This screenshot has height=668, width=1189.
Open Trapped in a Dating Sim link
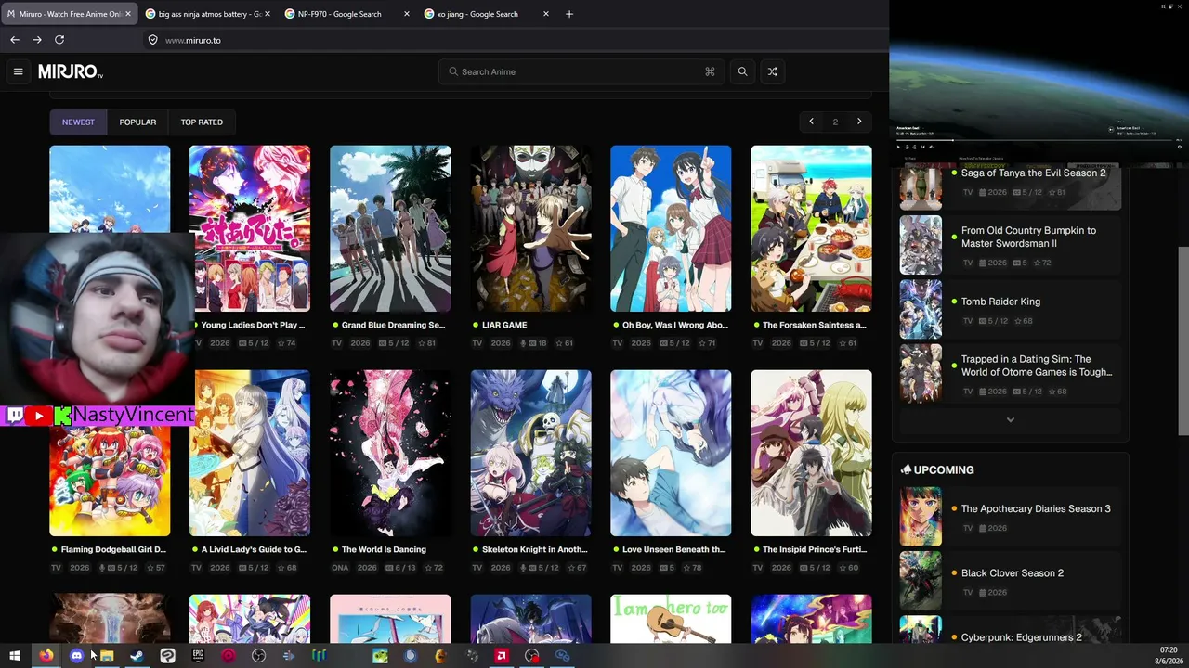tap(1037, 366)
